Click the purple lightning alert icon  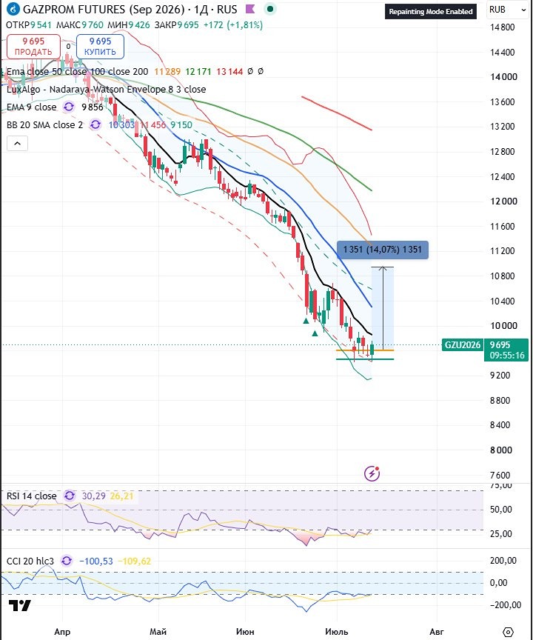pos(372,473)
